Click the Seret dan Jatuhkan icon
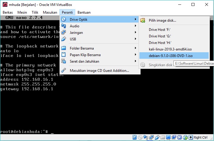 pyautogui.click(x=63, y=61)
